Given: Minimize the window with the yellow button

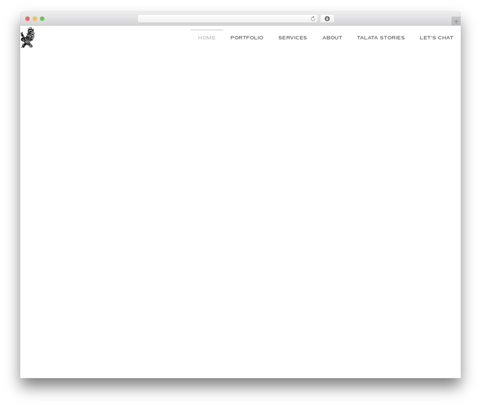Looking at the screenshot, I should [35, 19].
